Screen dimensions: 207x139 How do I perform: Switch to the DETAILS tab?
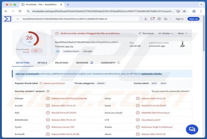(42, 63)
